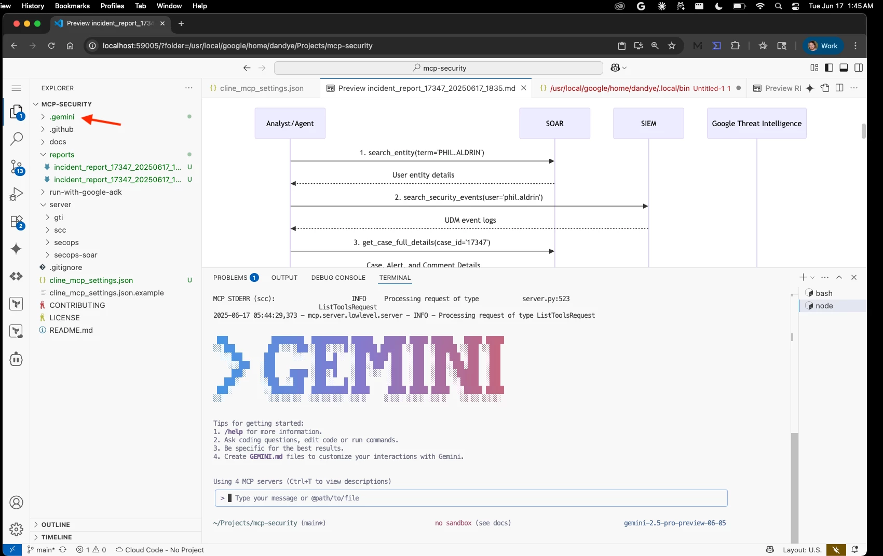Add new terminal with plus icon
Viewport: 883px width, 556px height.
pos(803,277)
